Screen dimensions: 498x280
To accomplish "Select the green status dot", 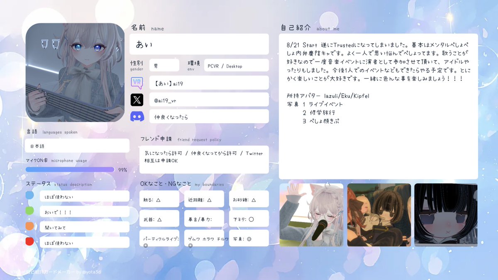I will [29, 209].
